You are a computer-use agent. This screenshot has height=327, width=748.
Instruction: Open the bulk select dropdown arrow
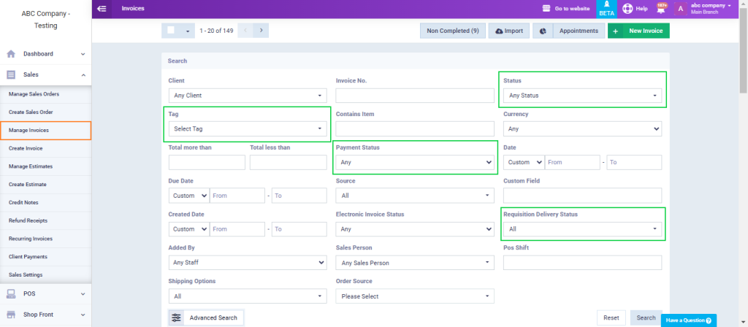(188, 31)
